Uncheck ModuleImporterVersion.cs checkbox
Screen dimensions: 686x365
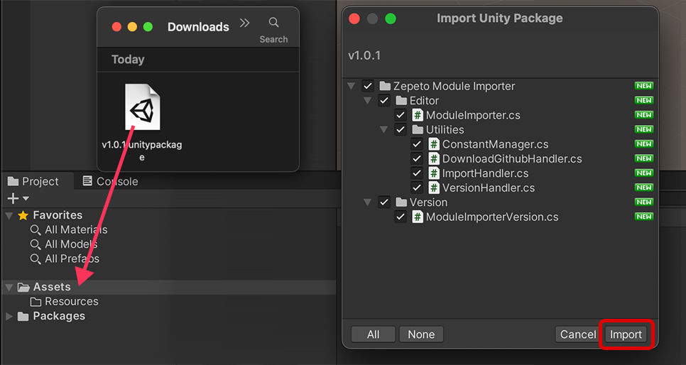[x=401, y=217]
